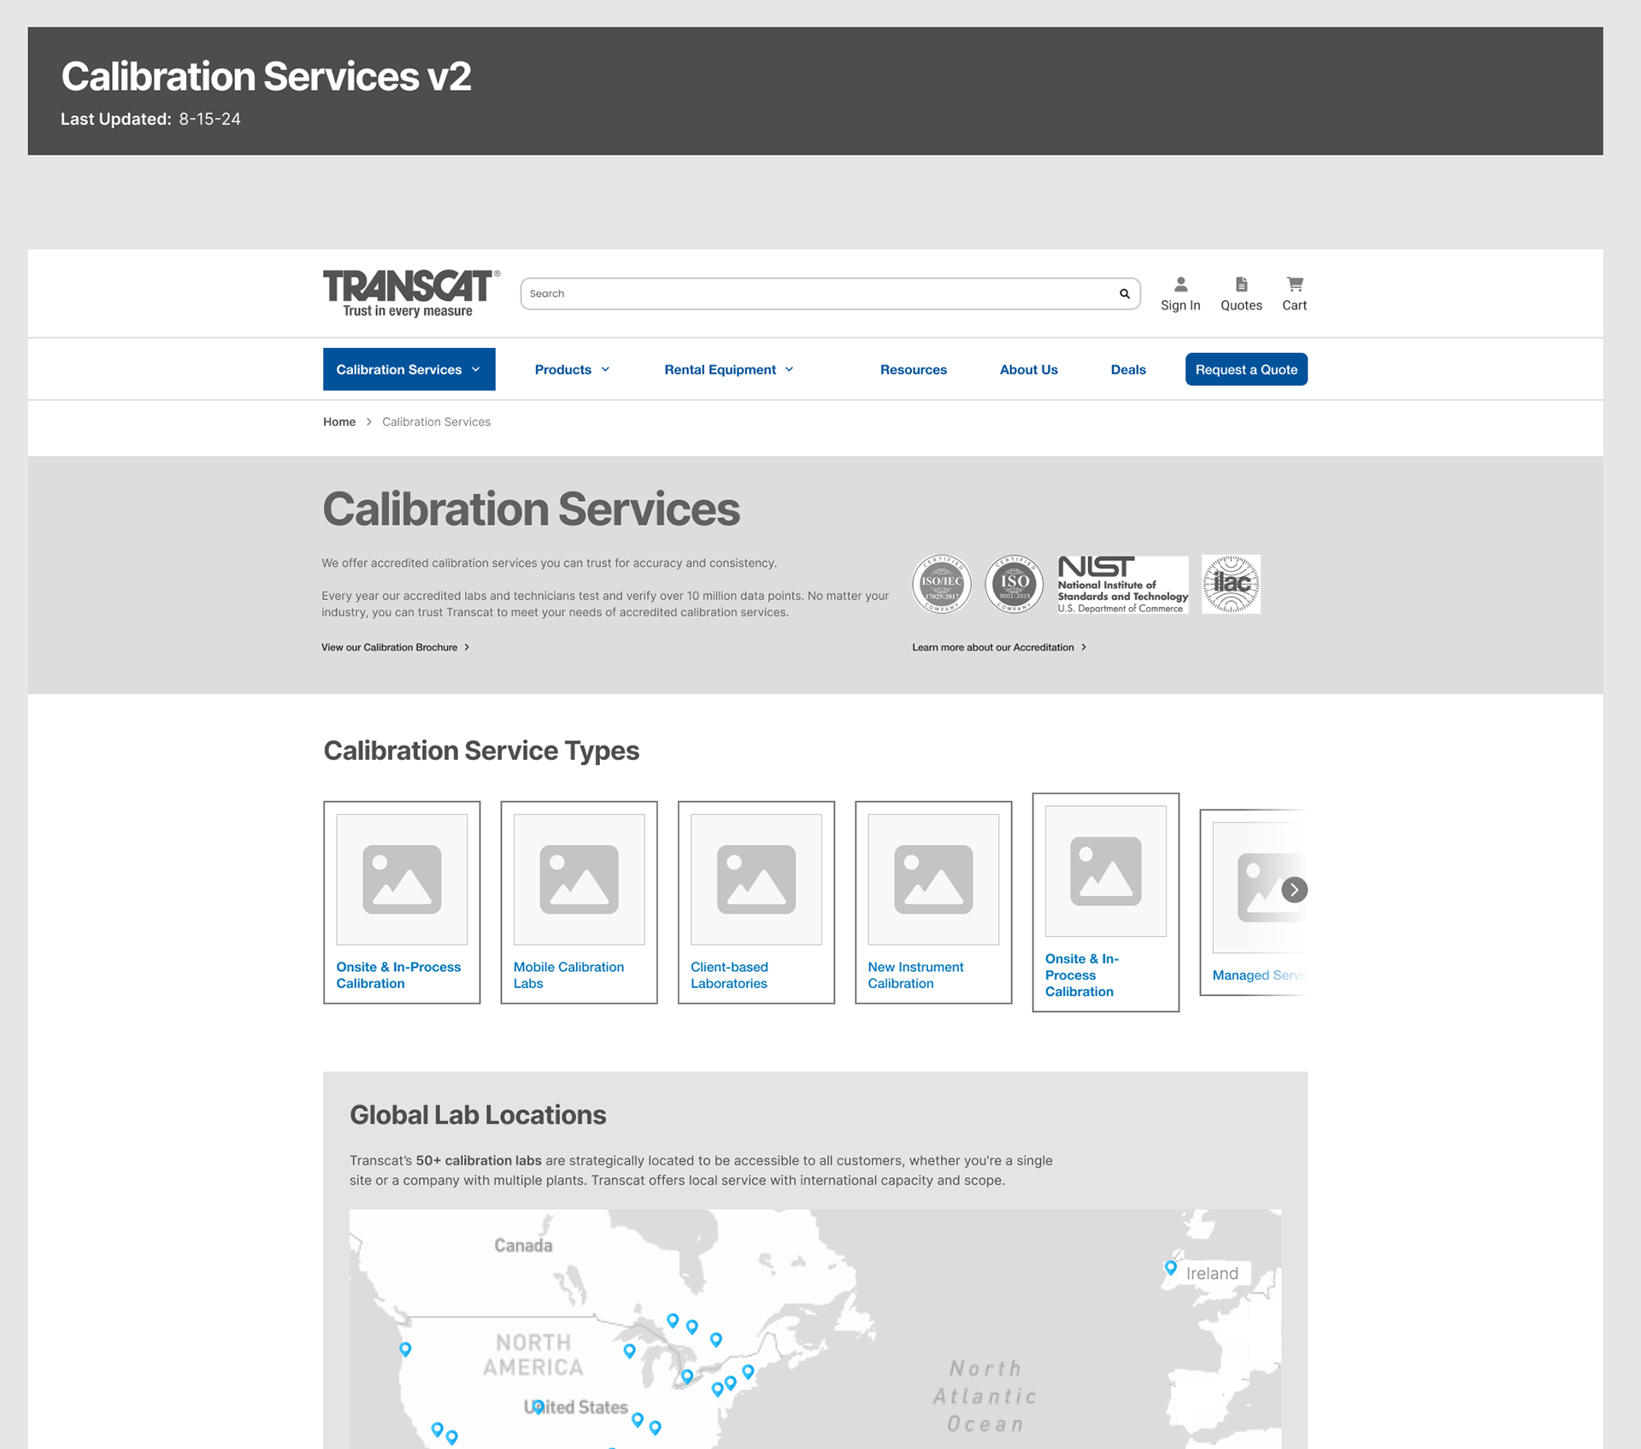Image resolution: width=1641 pixels, height=1449 pixels.
Task: Click the Request a Quote button
Action: pyautogui.click(x=1246, y=369)
